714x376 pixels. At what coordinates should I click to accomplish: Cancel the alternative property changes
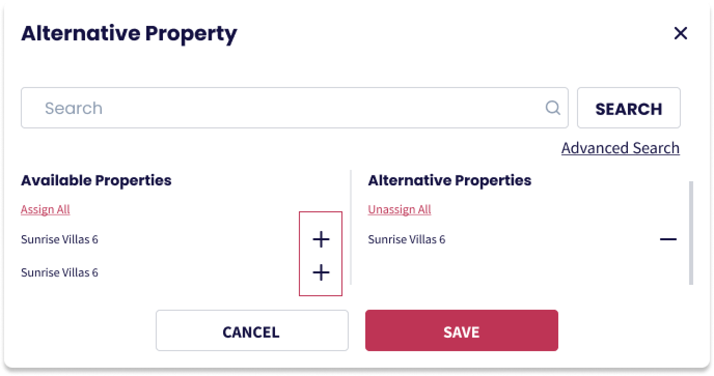tap(252, 330)
